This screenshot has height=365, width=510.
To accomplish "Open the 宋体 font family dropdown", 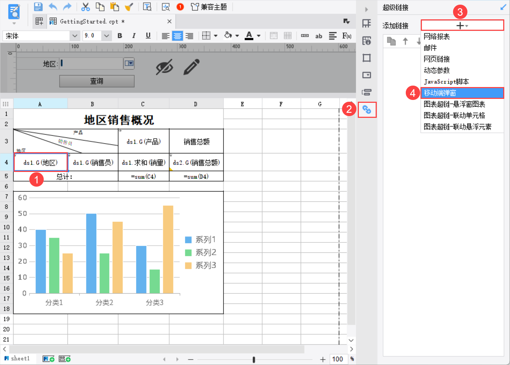I will pyautogui.click(x=74, y=35).
